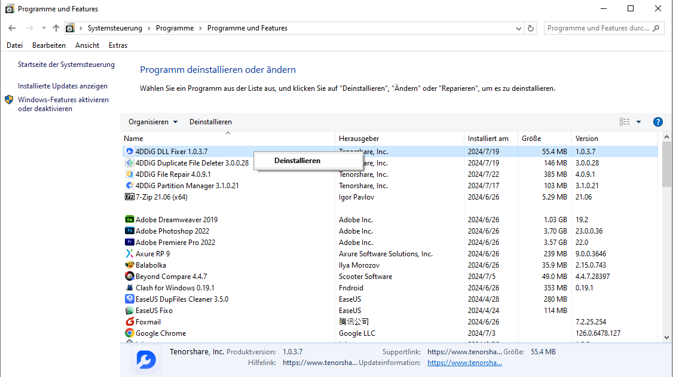The image size is (673, 377).
Task: Click the Axure RP 9 icon
Action: click(x=129, y=254)
